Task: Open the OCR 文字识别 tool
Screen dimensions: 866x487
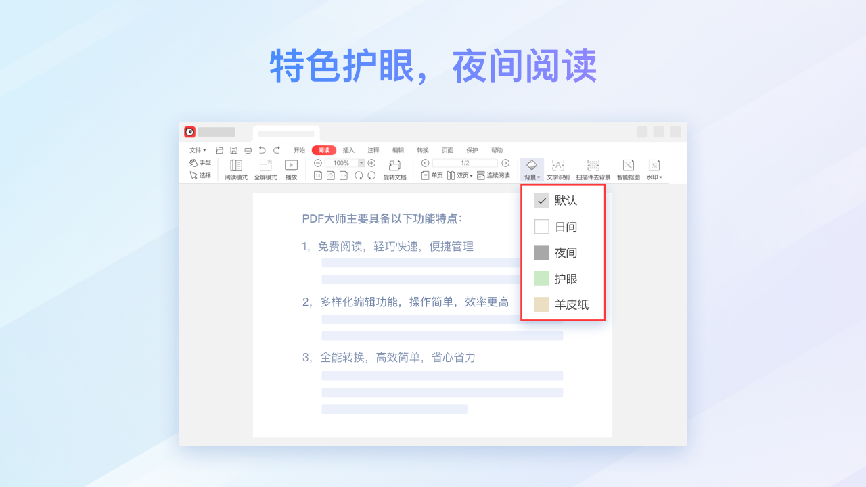Action: (558, 166)
